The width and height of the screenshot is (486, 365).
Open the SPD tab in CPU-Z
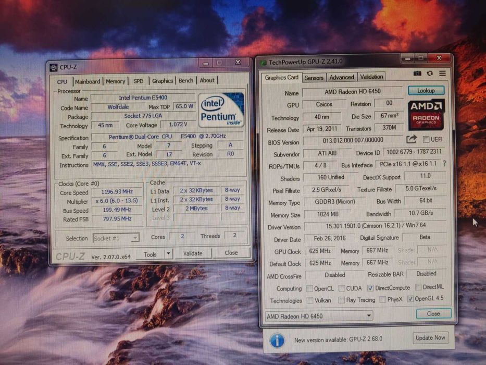(x=138, y=81)
